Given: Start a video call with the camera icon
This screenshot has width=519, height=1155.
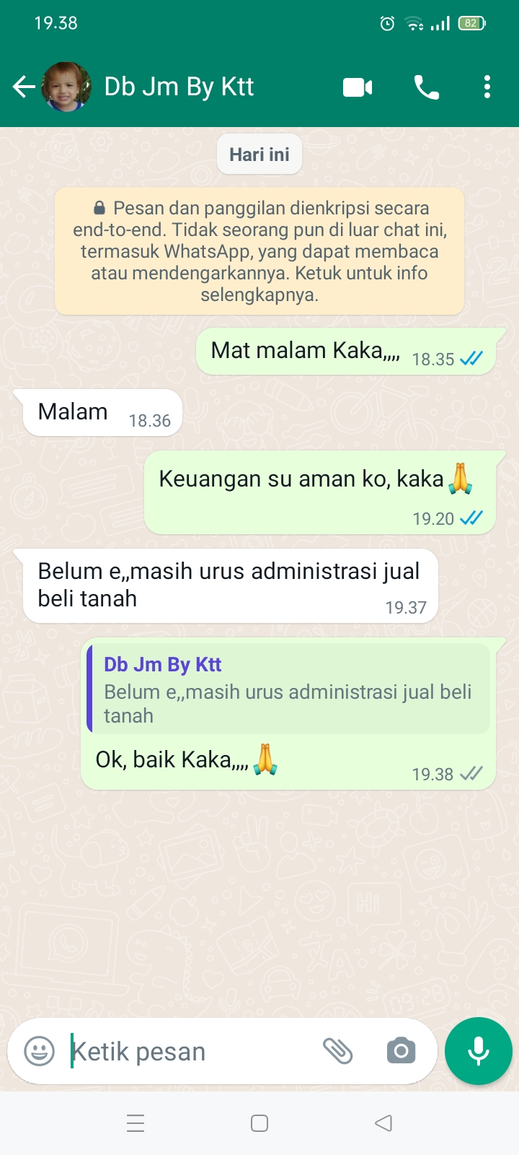Looking at the screenshot, I should [x=358, y=87].
